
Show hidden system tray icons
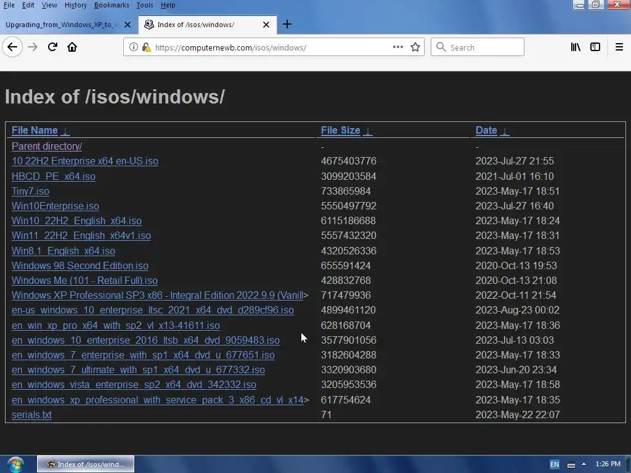pyautogui.click(x=584, y=464)
